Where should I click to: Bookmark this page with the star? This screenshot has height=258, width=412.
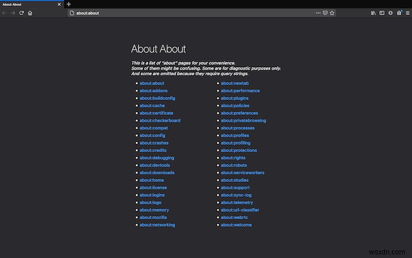coord(332,13)
